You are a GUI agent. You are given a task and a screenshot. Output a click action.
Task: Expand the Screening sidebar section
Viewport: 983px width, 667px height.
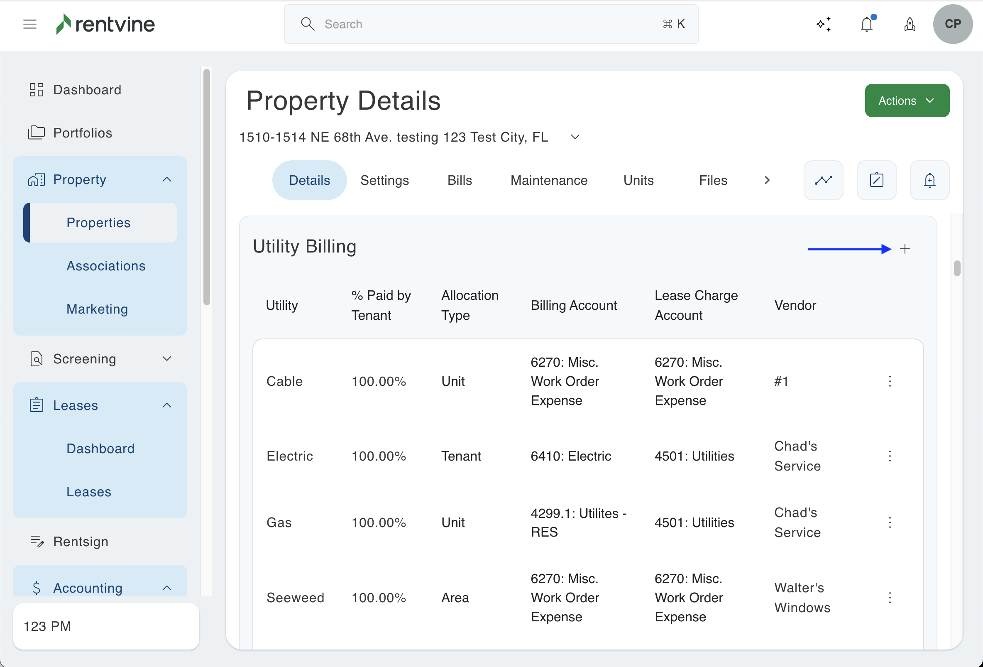pyautogui.click(x=166, y=359)
